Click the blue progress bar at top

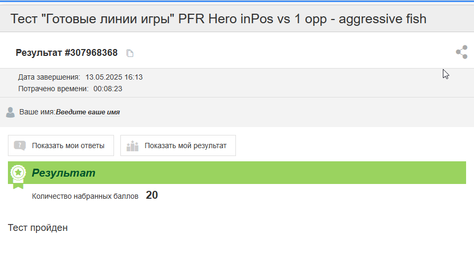coord(237,1)
